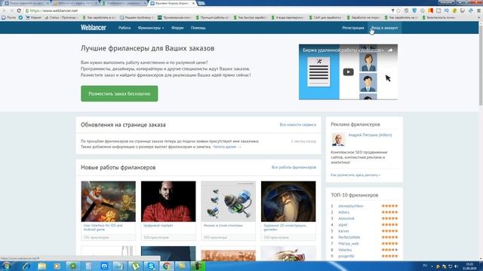This screenshot has height=271, width=483.
Task: Open top freelancer alexeybychkov profile
Action: (x=351, y=206)
